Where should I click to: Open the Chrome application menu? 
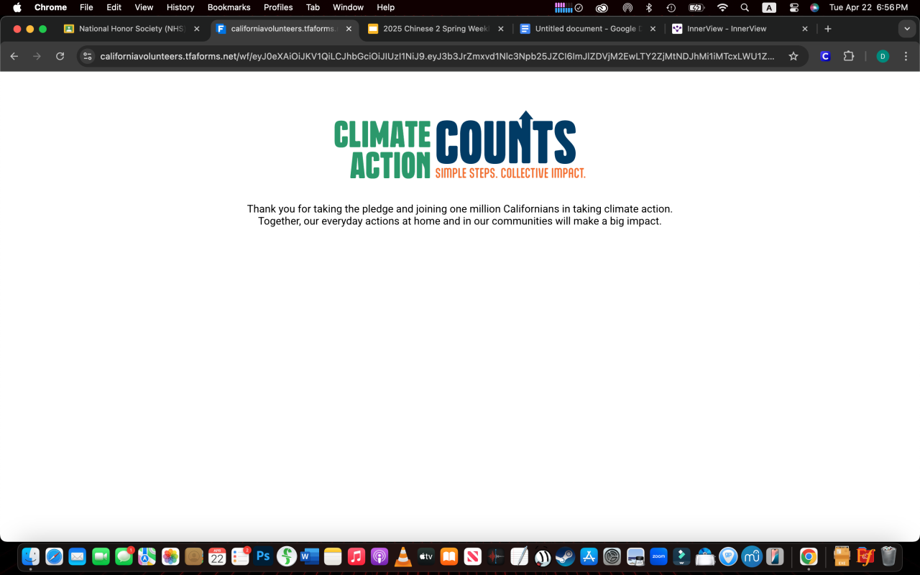pyautogui.click(x=50, y=7)
